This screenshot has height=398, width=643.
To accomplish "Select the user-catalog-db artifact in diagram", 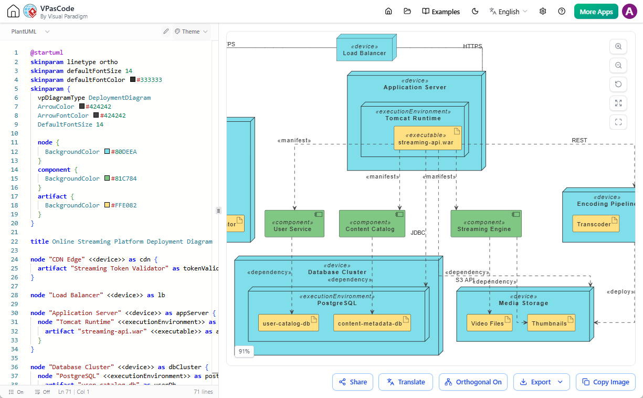I will click(x=289, y=323).
